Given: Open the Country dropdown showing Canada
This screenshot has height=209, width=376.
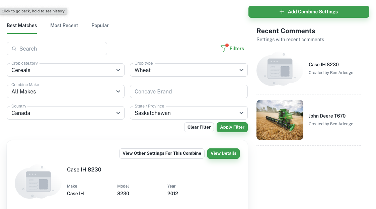Looking at the screenshot, I should click(65, 113).
